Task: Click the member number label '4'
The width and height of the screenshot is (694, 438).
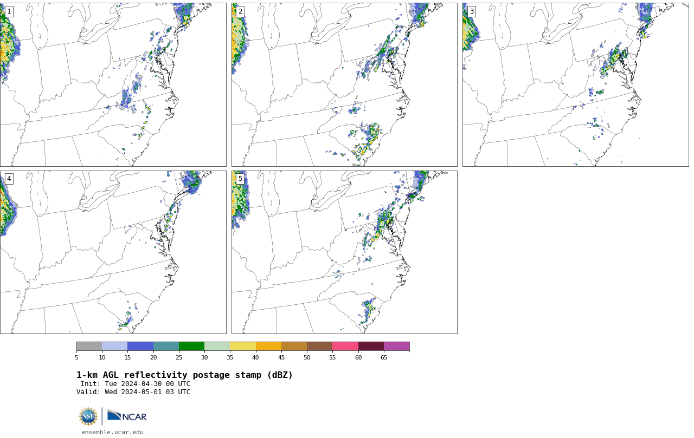Action: pyautogui.click(x=9, y=179)
